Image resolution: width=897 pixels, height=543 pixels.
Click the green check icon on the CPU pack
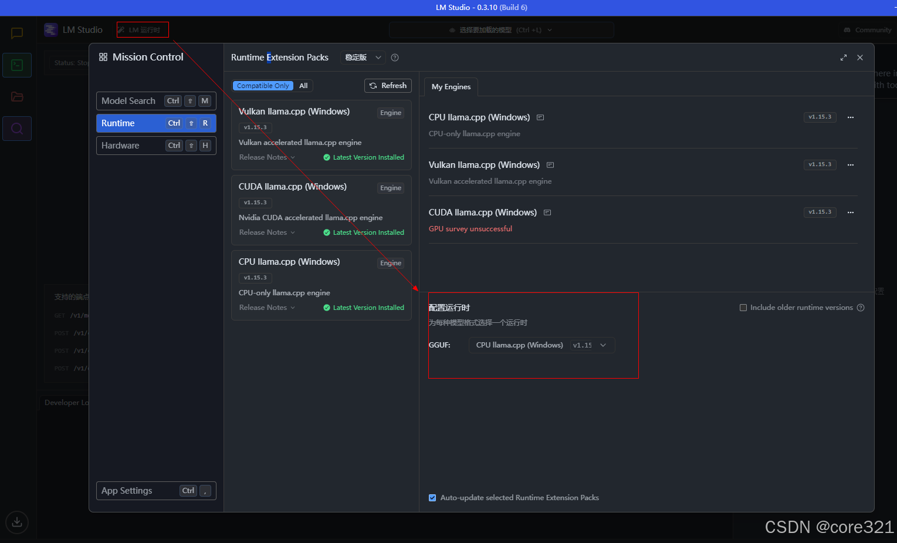tap(327, 308)
